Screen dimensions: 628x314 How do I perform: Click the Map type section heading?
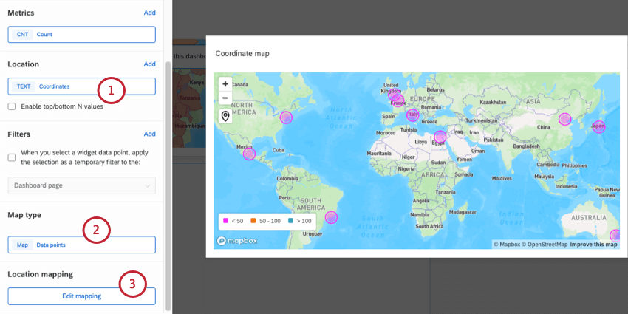coord(24,215)
